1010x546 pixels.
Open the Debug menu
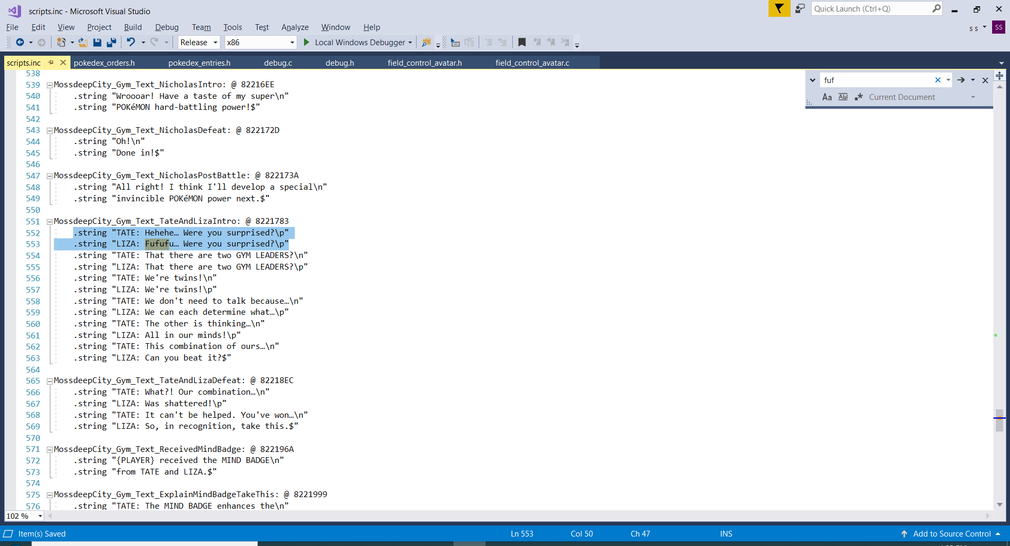pyautogui.click(x=166, y=27)
